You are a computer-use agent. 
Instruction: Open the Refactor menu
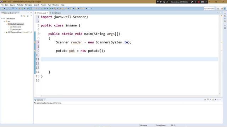point(20,5)
